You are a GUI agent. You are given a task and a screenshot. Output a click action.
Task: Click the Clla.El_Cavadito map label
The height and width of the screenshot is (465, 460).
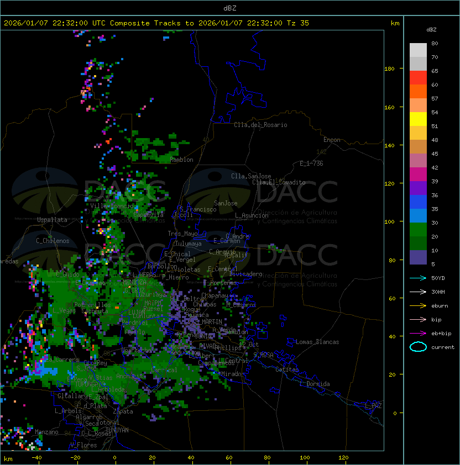click(x=279, y=182)
